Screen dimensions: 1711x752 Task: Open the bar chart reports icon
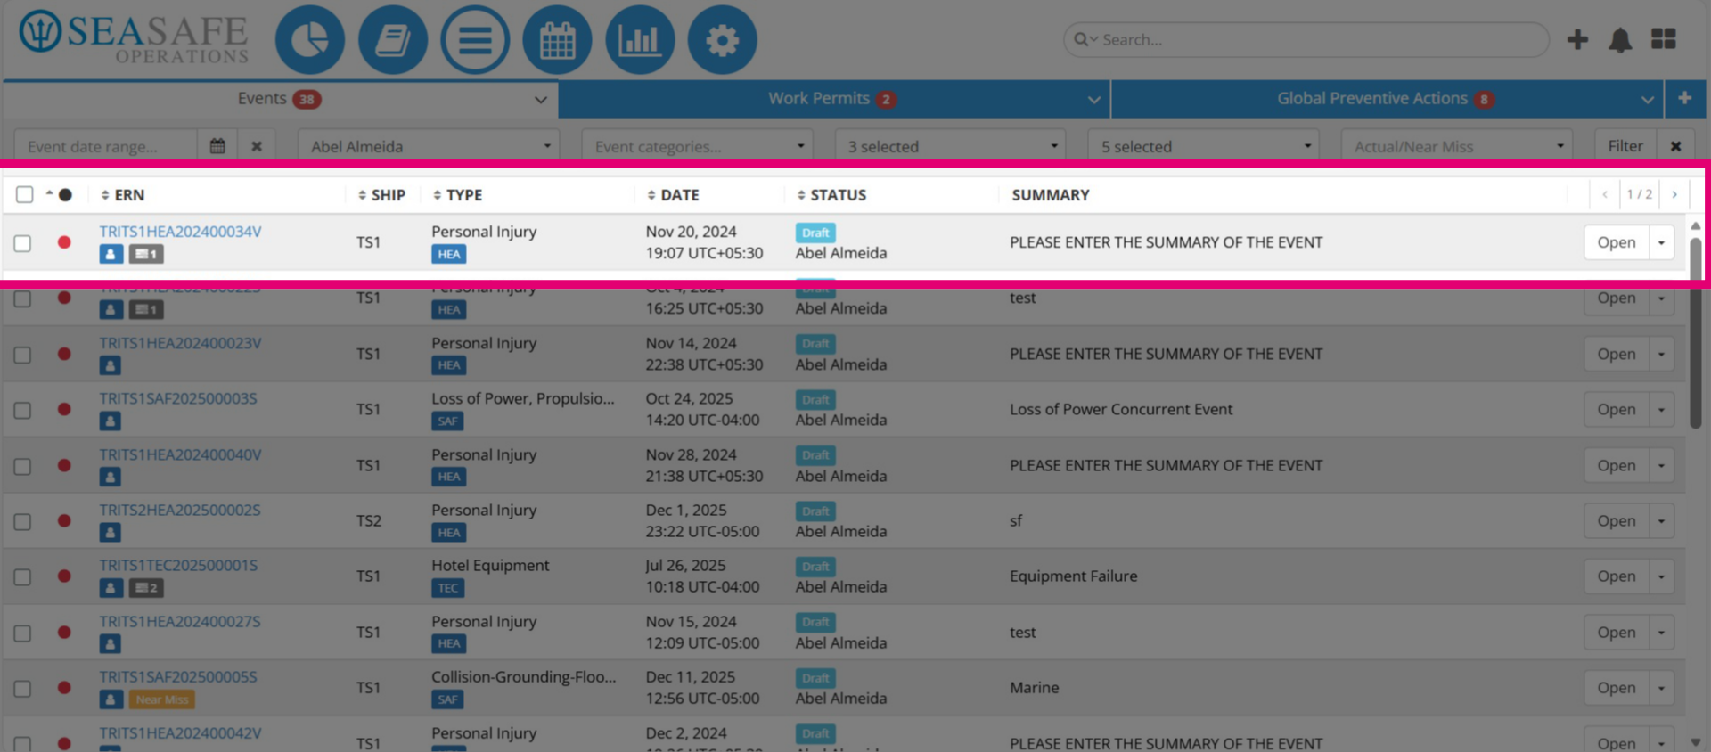640,40
